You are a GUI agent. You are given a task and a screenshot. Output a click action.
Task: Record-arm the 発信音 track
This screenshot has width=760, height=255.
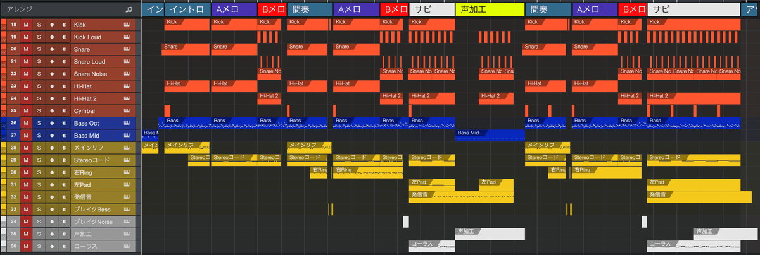click(53, 197)
